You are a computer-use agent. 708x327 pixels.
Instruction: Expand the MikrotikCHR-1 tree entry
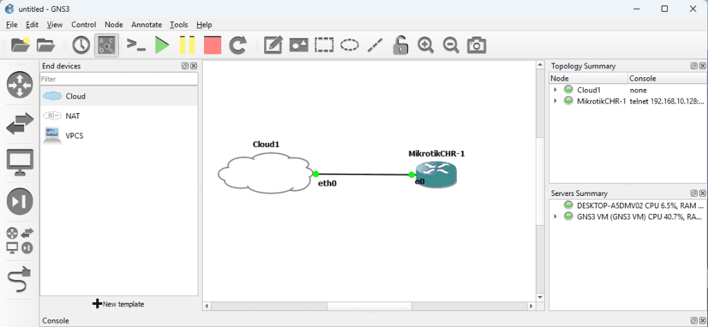pos(555,101)
